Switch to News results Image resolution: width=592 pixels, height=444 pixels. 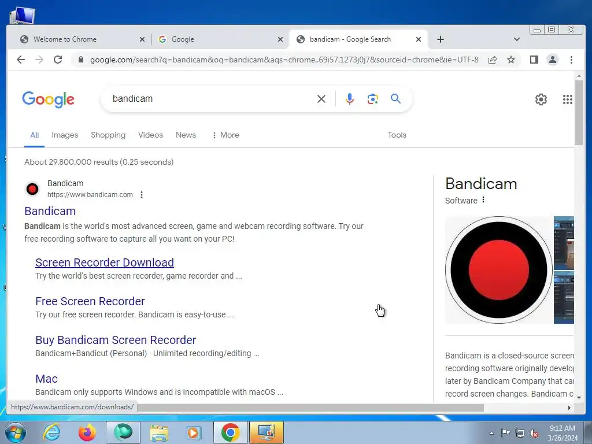point(186,135)
